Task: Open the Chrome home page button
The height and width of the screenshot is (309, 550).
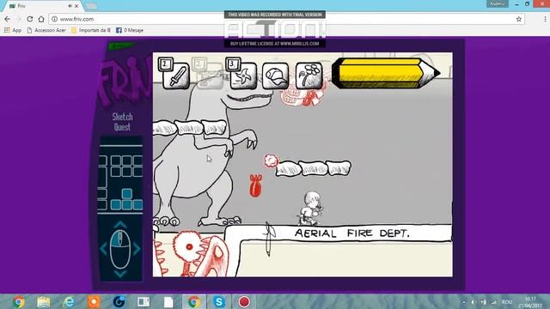Action: pyautogui.click(x=41, y=19)
